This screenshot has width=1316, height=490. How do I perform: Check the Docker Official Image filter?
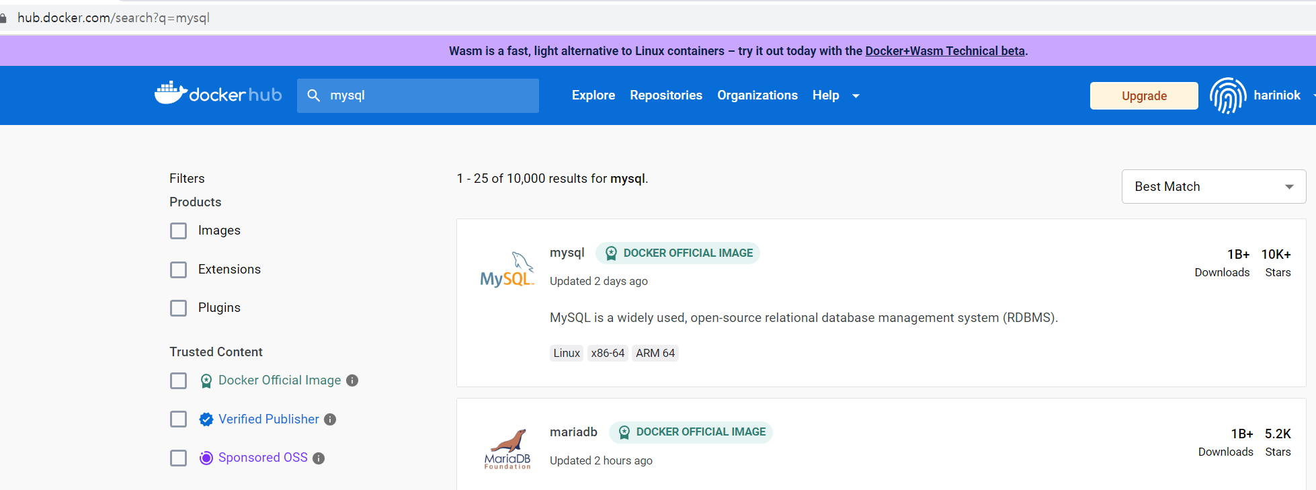(178, 381)
